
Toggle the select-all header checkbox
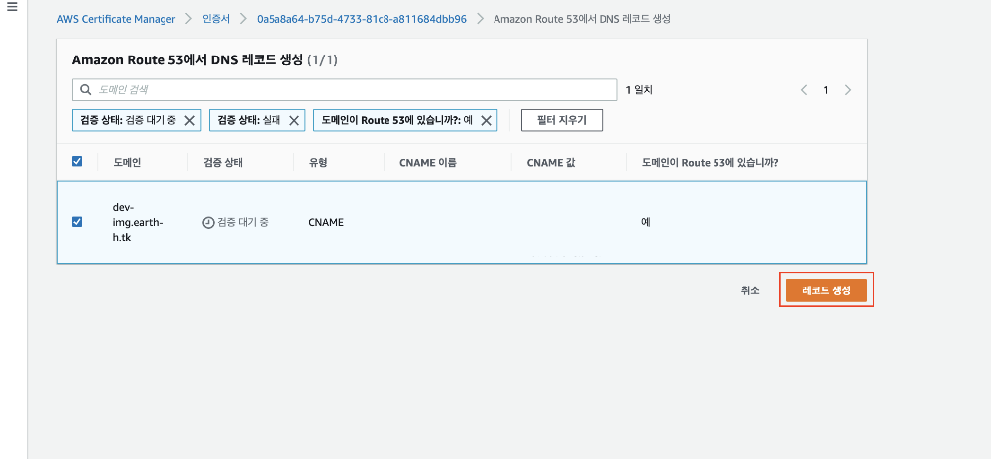(77, 162)
